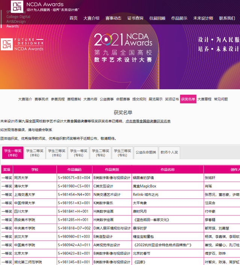The image size is (240, 265).
Task: Open the 学生一等奖(专科) tab
Action: [x=78, y=153]
